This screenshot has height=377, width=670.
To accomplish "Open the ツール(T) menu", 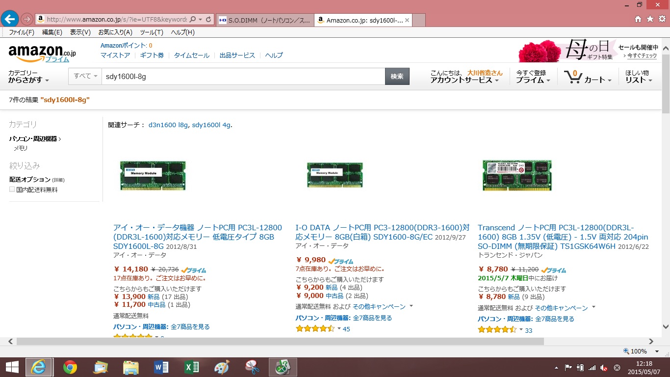I will click(x=152, y=32).
